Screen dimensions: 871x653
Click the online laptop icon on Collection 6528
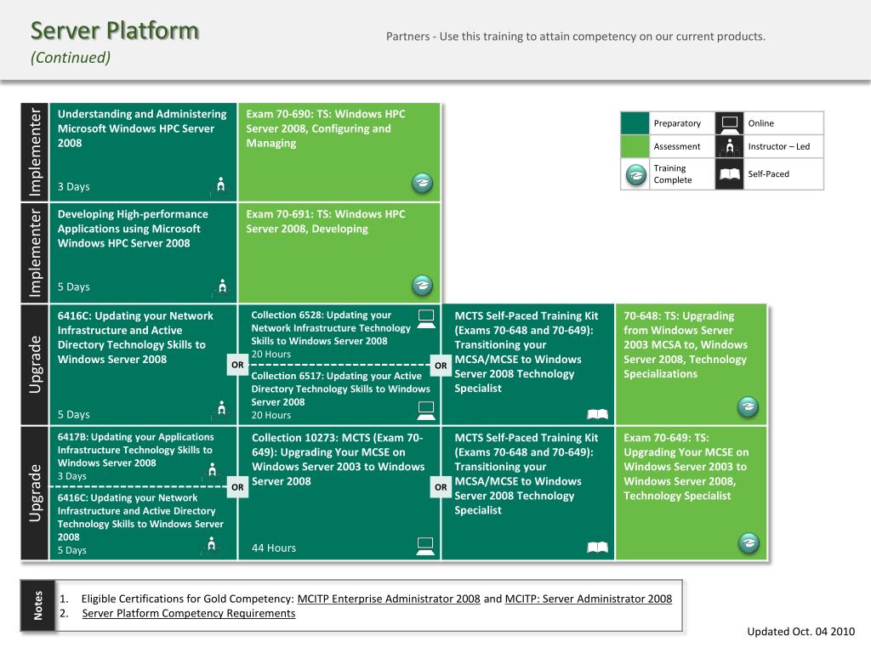click(426, 319)
